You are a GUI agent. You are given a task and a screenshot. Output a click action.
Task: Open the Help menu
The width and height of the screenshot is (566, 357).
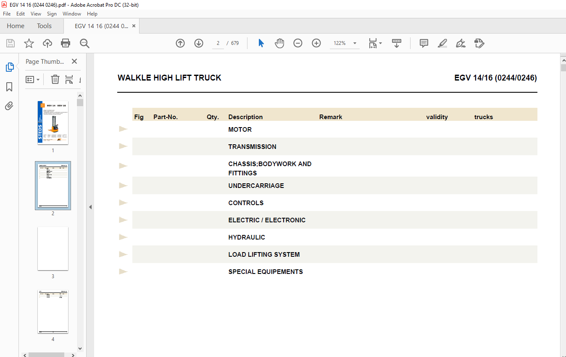92,14
